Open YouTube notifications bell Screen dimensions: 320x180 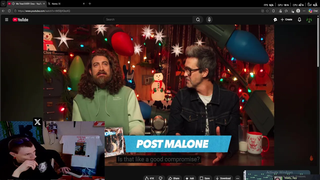click(x=299, y=19)
